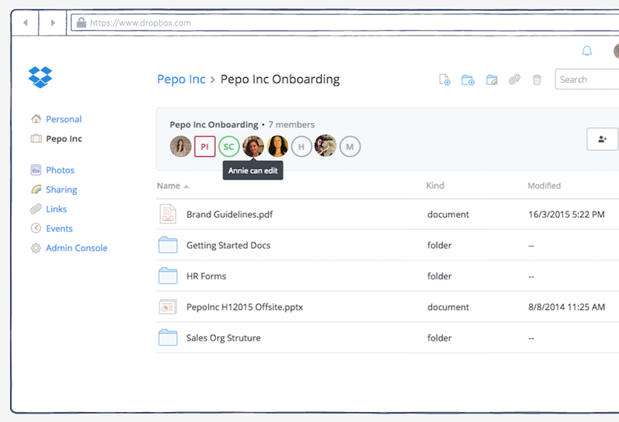
Task: Open Sharing in the sidebar
Action: [x=62, y=190]
